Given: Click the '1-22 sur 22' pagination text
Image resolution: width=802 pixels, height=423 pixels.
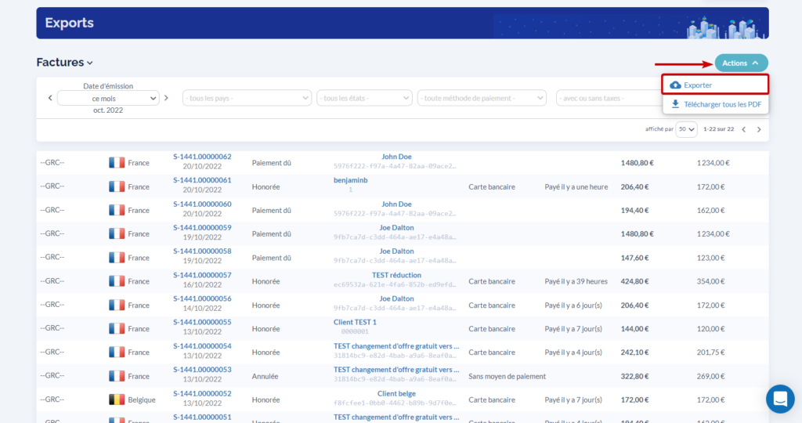Looking at the screenshot, I should coord(719,129).
